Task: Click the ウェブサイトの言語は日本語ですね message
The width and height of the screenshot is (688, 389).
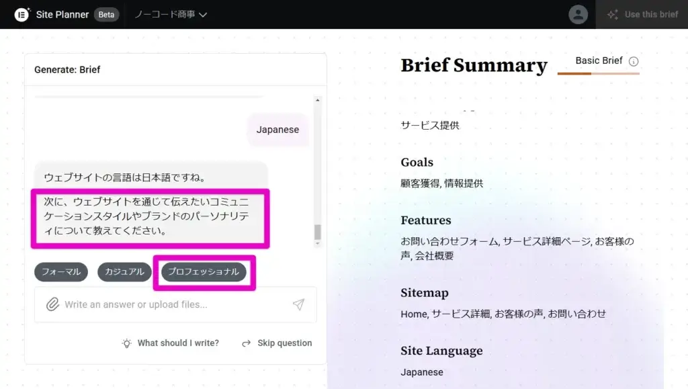Action: point(125,177)
